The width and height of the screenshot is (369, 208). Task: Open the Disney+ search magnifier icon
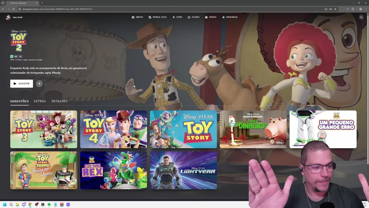click(x=361, y=17)
